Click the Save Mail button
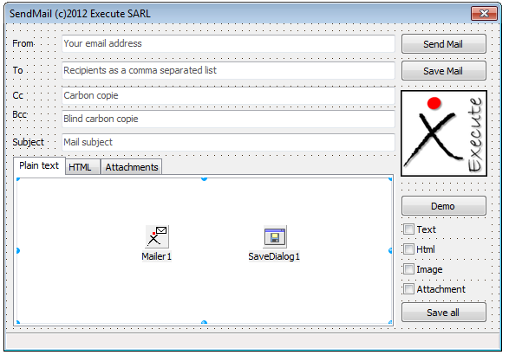509x355 pixels. point(443,71)
